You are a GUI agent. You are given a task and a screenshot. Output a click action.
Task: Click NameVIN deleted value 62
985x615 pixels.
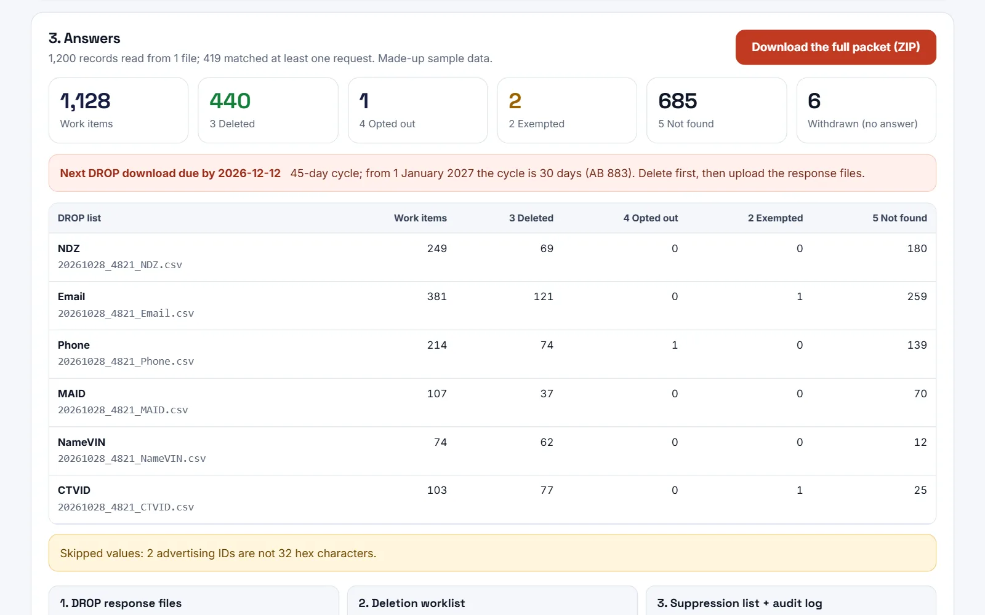(x=547, y=442)
